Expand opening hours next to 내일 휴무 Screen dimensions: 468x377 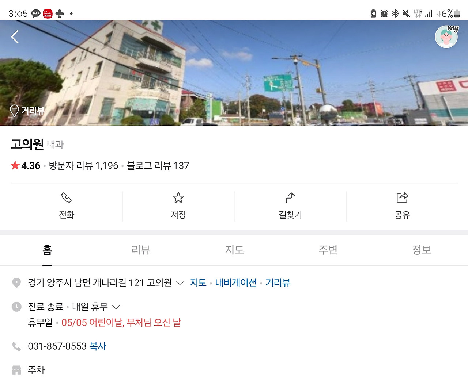pyautogui.click(x=116, y=307)
